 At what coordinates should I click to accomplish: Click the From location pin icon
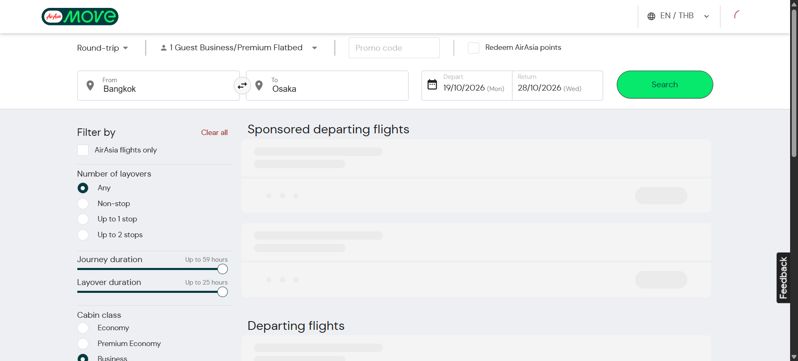[x=90, y=86]
